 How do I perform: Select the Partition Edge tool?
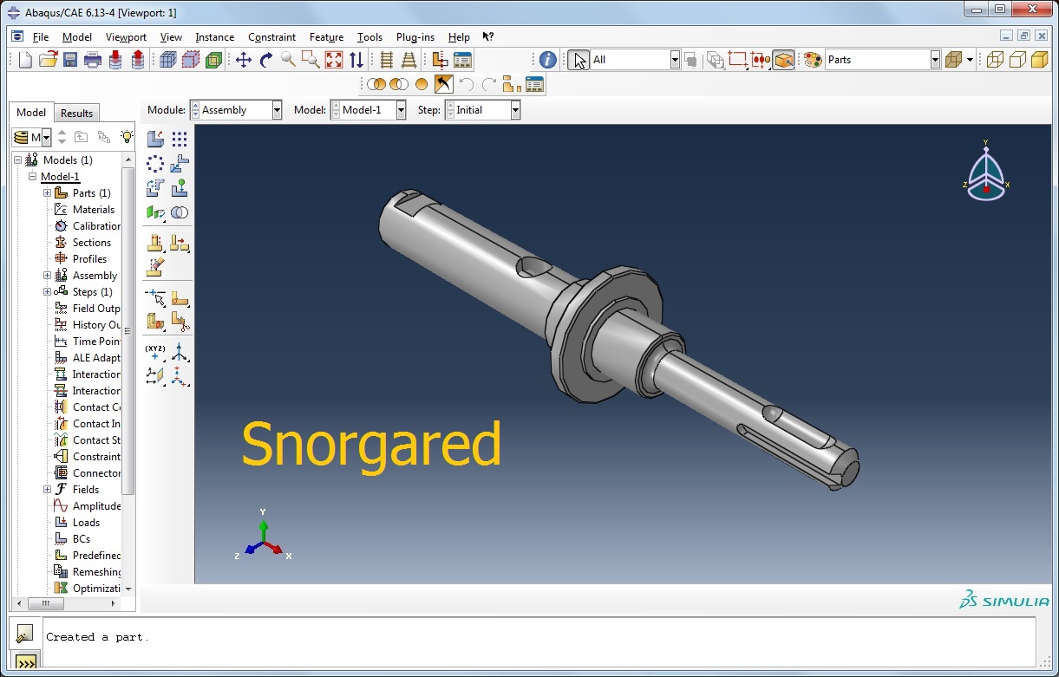click(155, 297)
